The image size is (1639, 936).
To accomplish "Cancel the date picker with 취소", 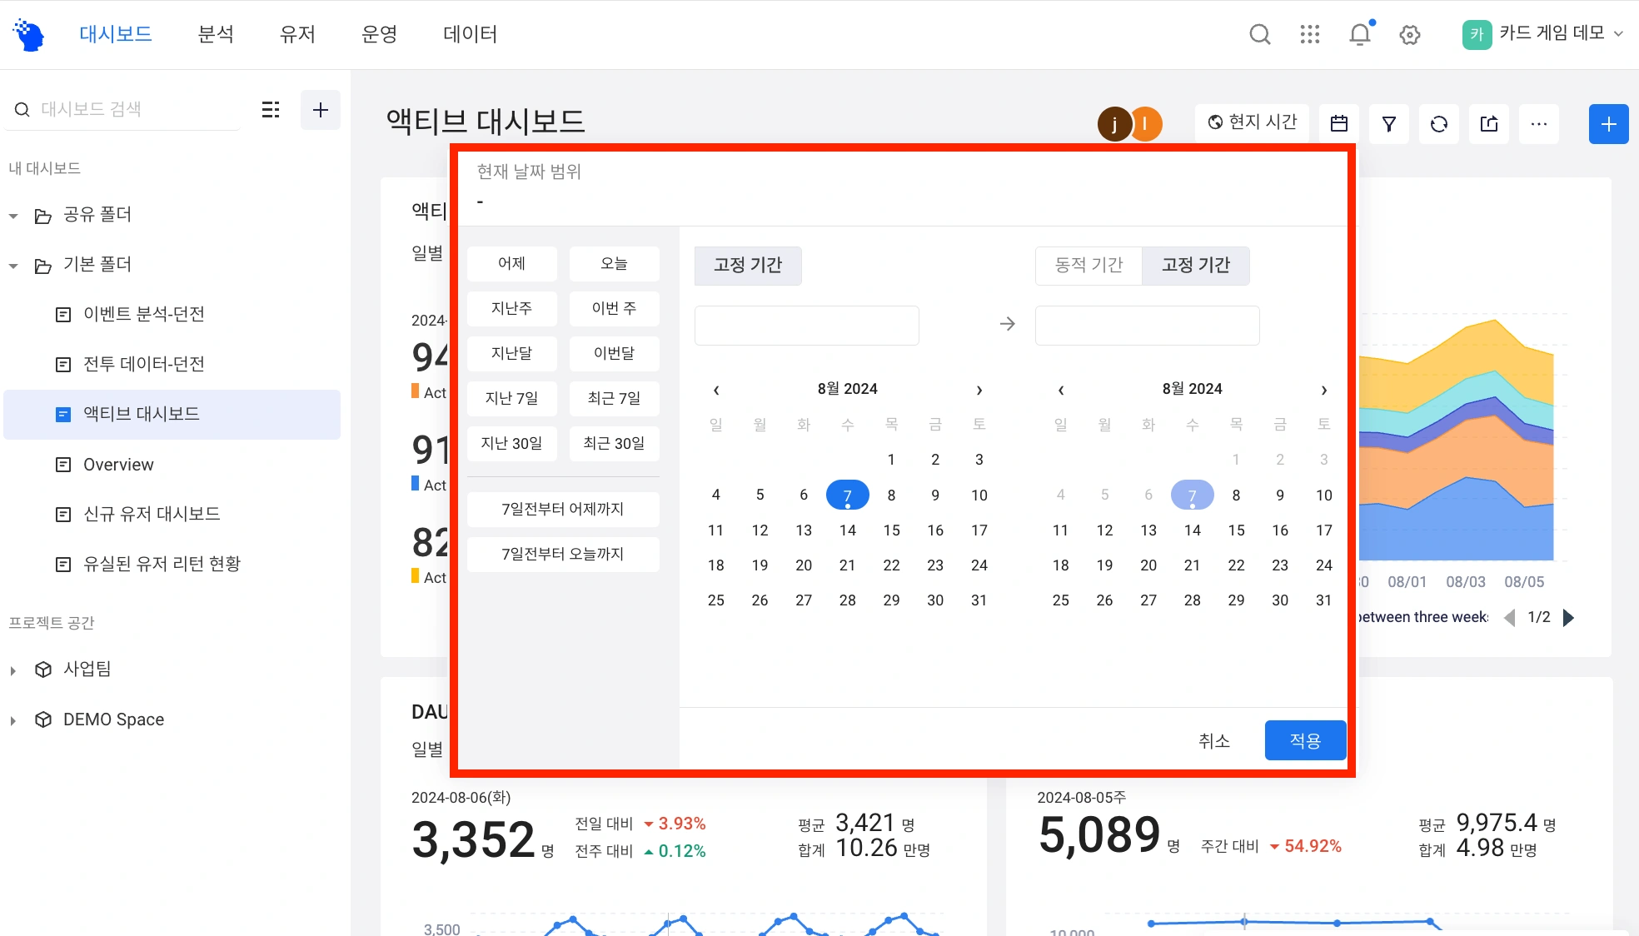I will pyautogui.click(x=1214, y=741).
